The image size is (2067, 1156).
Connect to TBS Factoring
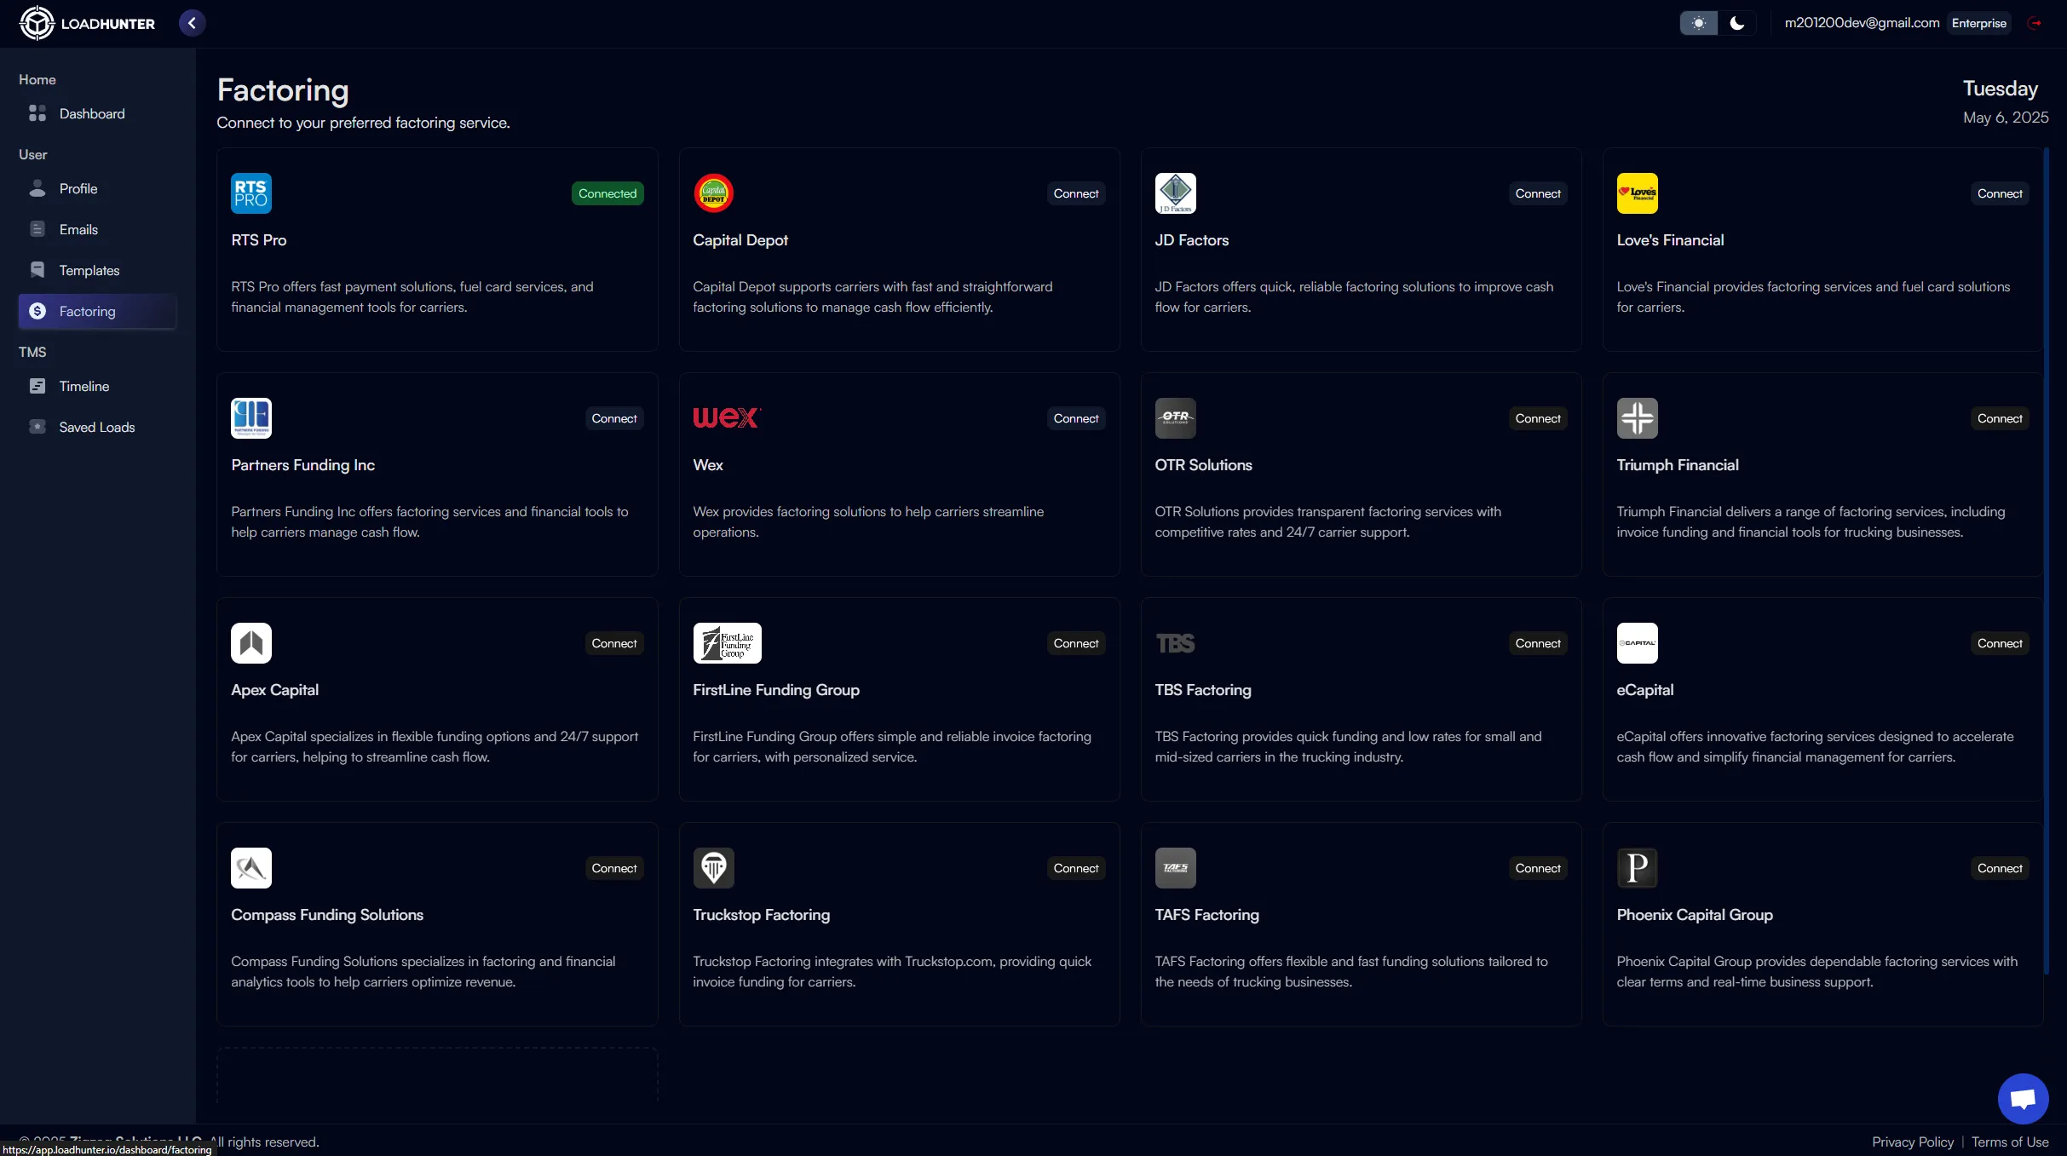[1537, 643]
